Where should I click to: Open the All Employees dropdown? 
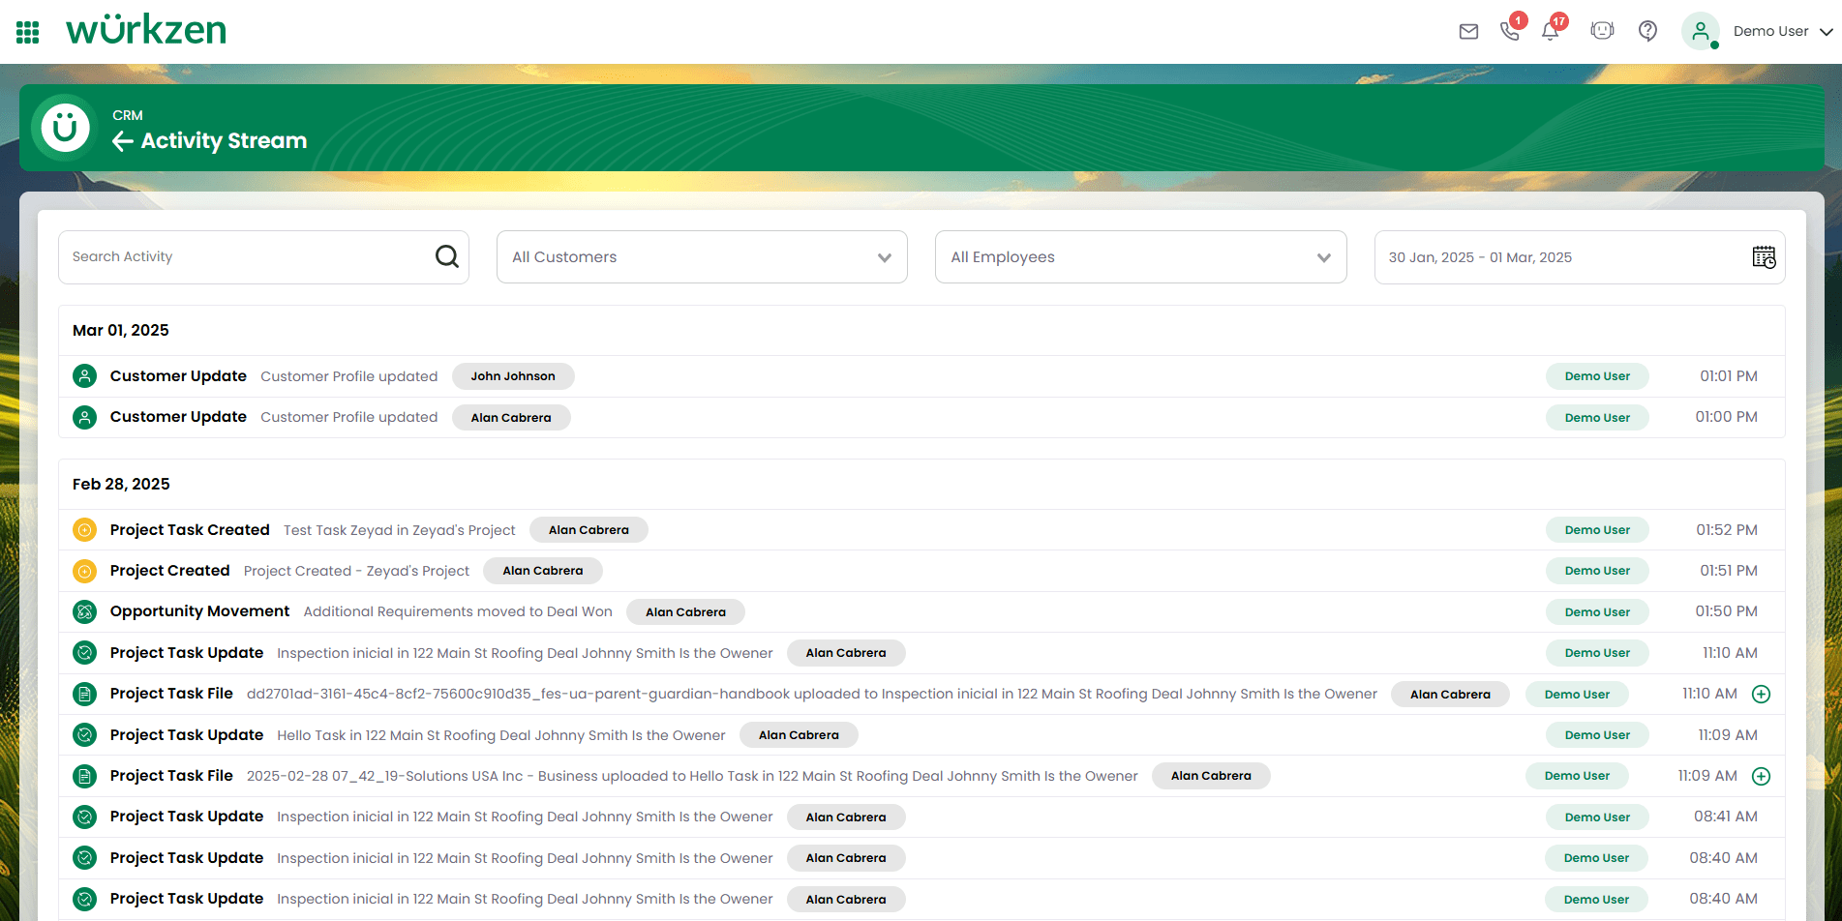click(x=1140, y=257)
